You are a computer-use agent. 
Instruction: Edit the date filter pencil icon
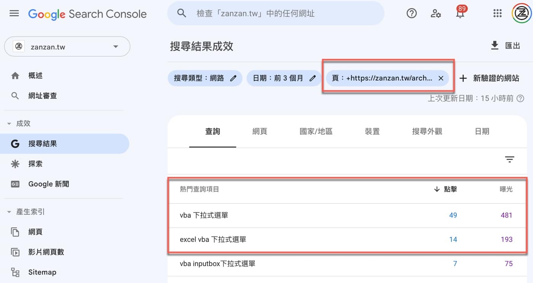point(313,78)
